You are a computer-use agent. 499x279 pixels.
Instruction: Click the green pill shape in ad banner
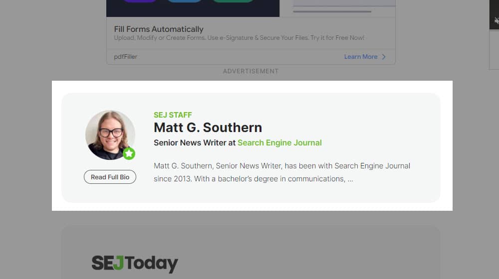click(233, 1)
